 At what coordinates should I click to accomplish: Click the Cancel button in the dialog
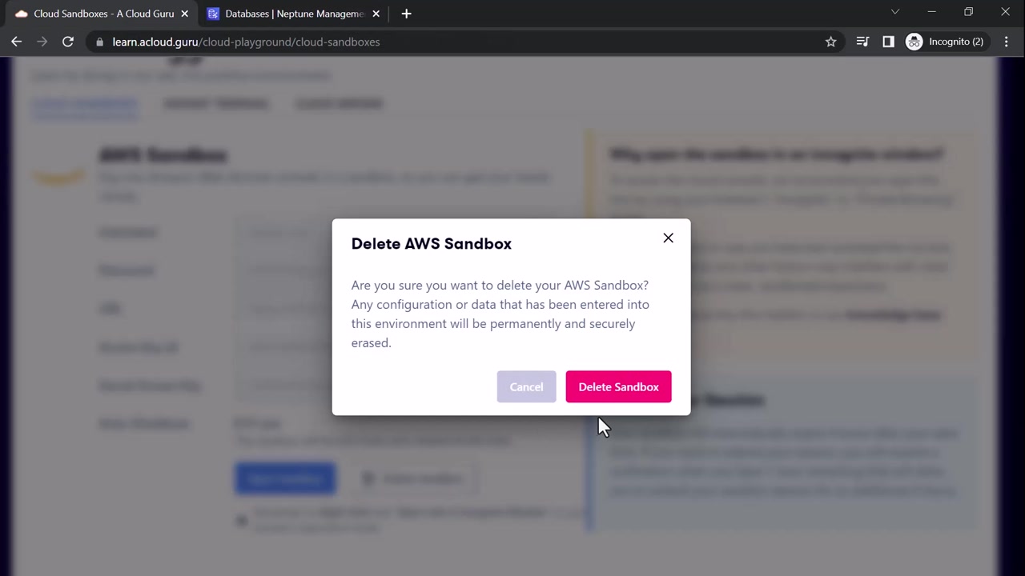pyautogui.click(x=526, y=386)
